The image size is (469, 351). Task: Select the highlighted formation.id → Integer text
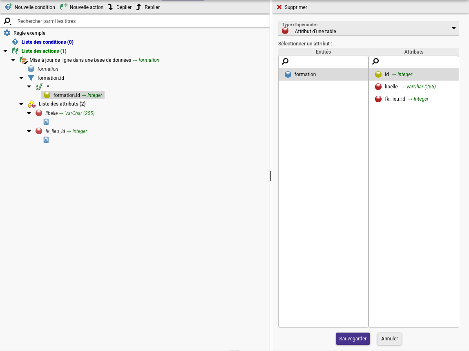click(x=78, y=95)
